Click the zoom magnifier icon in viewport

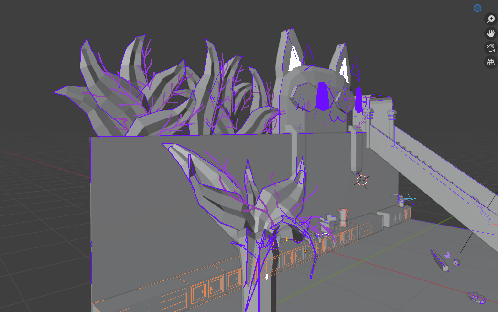490,19
